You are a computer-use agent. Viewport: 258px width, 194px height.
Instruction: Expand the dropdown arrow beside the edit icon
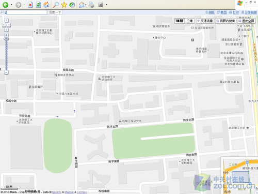[x=106, y=5]
